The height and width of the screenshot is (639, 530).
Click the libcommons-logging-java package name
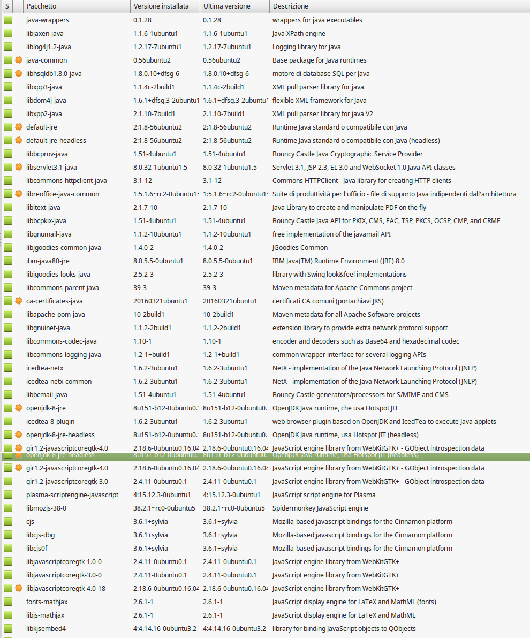(64, 354)
